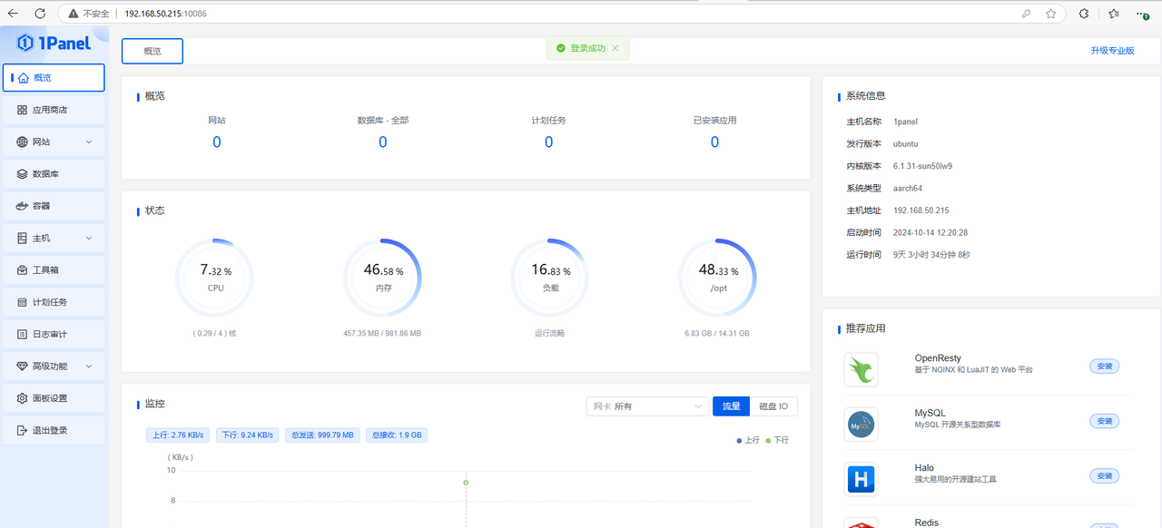The height and width of the screenshot is (528, 1162).
Task: Click the 退出登录 logout icon
Action: (x=23, y=430)
